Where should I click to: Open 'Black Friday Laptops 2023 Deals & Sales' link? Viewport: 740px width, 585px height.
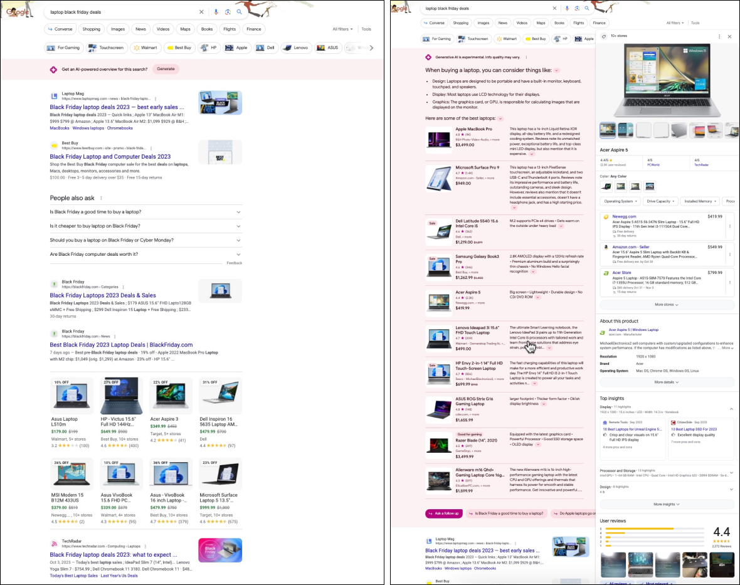[103, 295]
